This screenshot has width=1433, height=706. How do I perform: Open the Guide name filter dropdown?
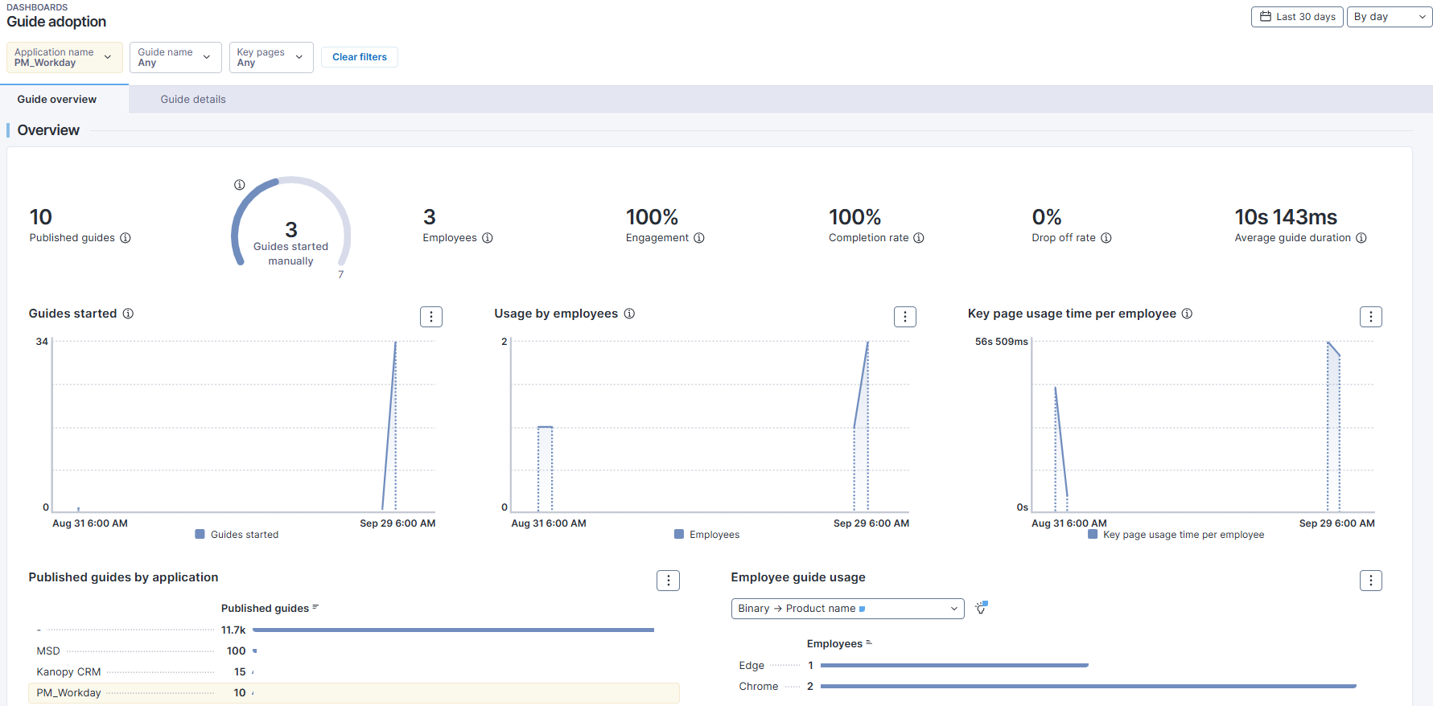click(x=175, y=57)
